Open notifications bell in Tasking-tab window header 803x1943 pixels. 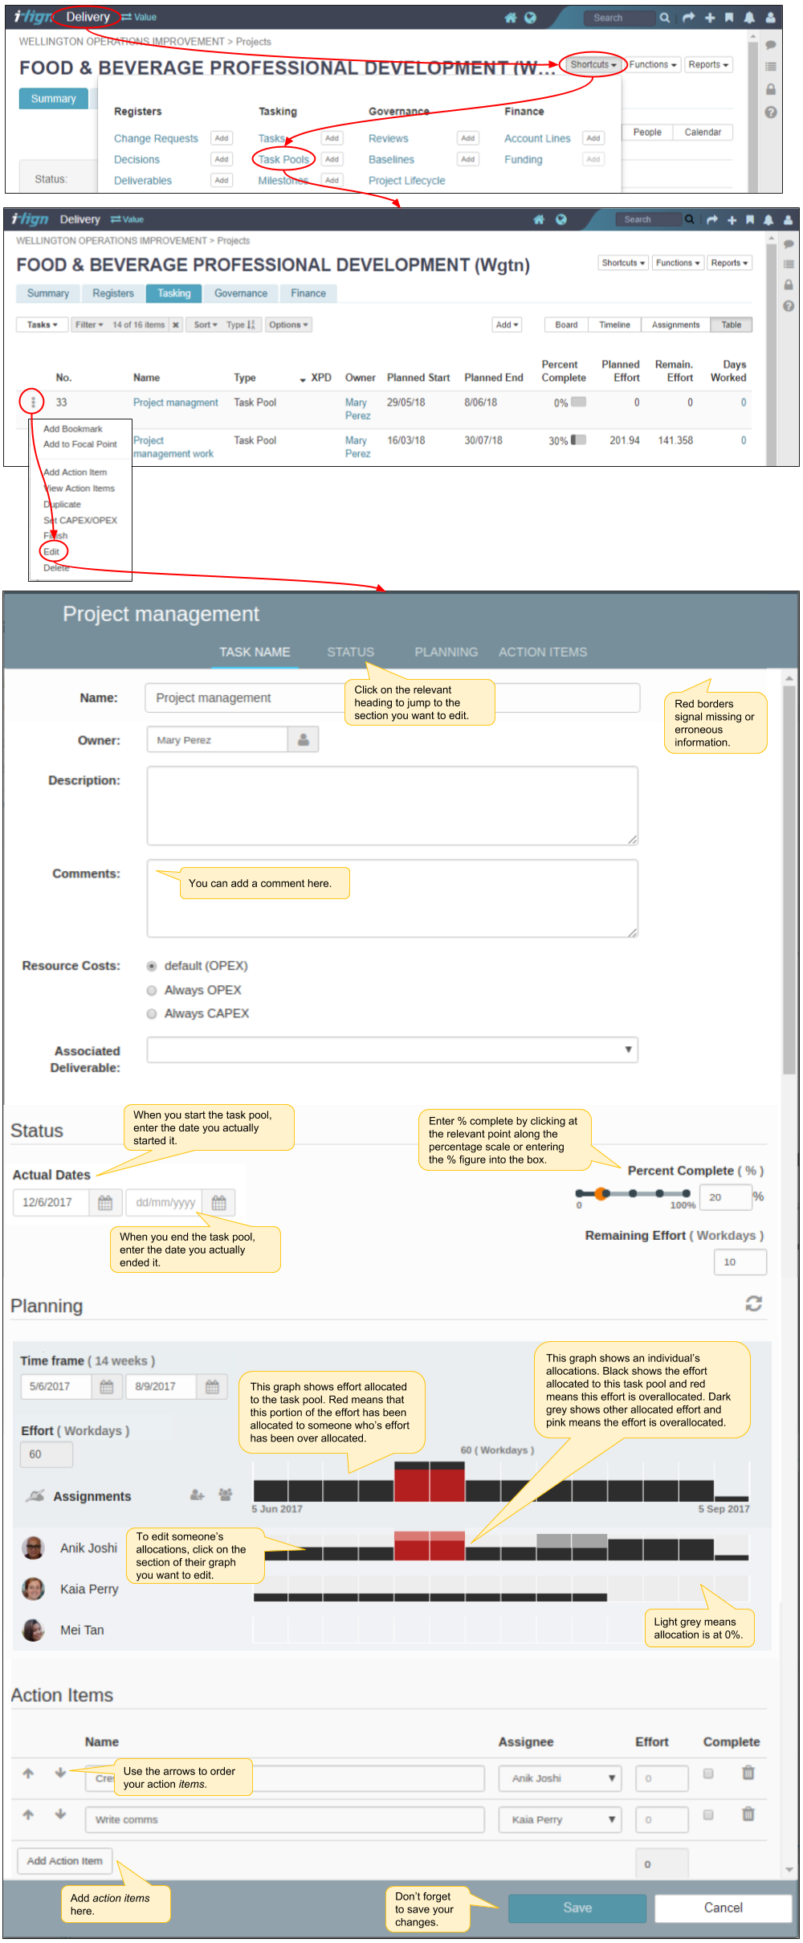click(x=768, y=219)
